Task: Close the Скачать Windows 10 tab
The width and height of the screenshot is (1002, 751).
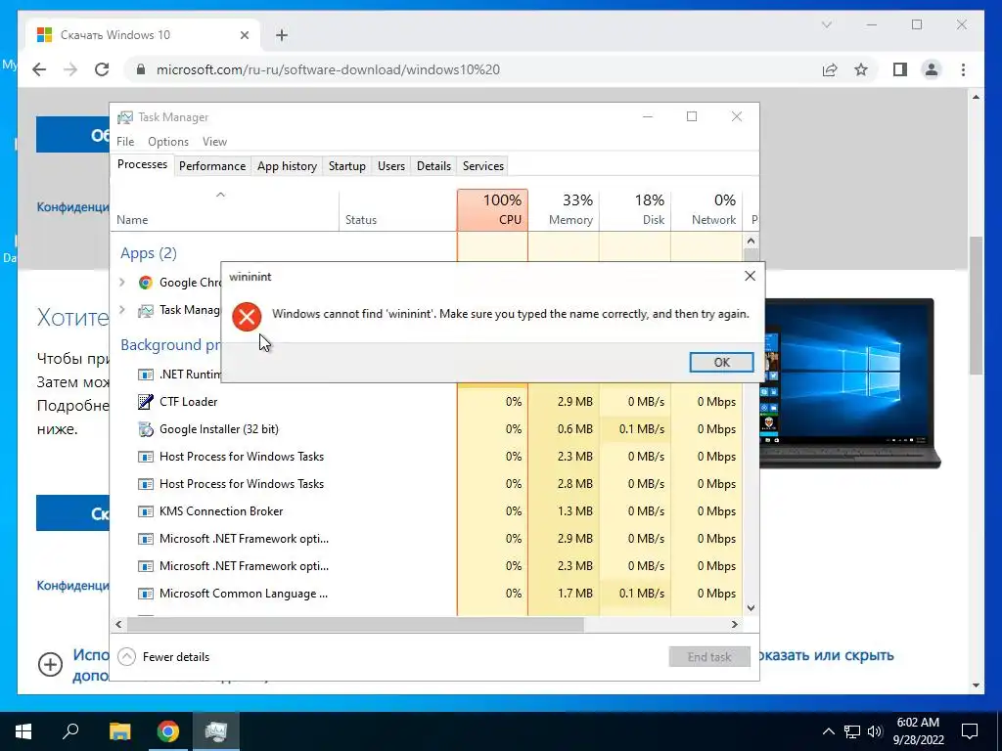Action: [x=244, y=35]
